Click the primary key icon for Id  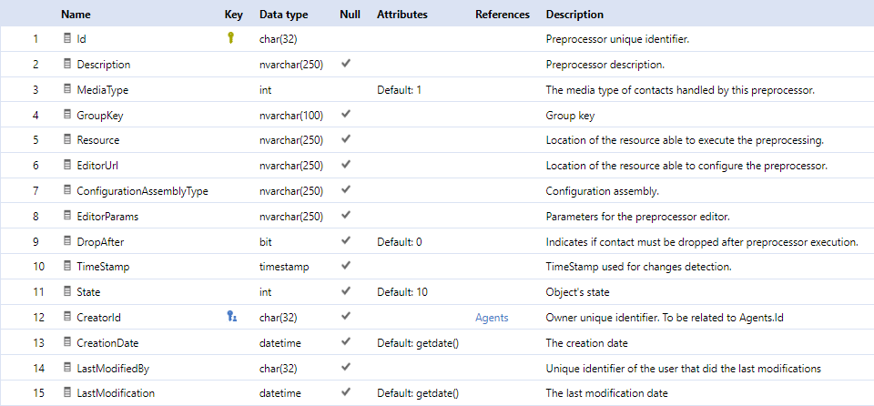tap(230, 38)
